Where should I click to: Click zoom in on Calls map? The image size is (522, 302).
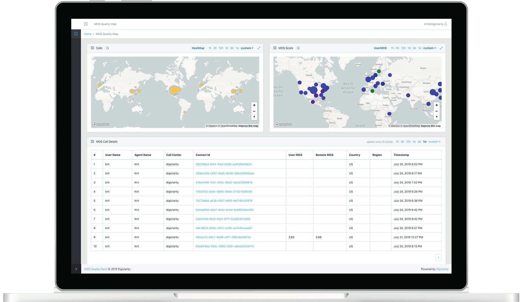pyautogui.click(x=254, y=105)
